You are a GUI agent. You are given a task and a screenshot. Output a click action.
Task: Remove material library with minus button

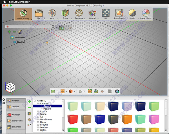(x=29, y=107)
